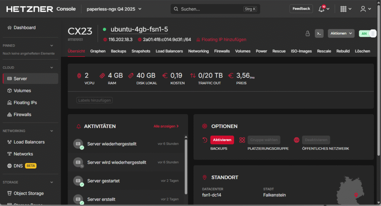
Task: Open the server console terminal icon
Action: click(319, 33)
